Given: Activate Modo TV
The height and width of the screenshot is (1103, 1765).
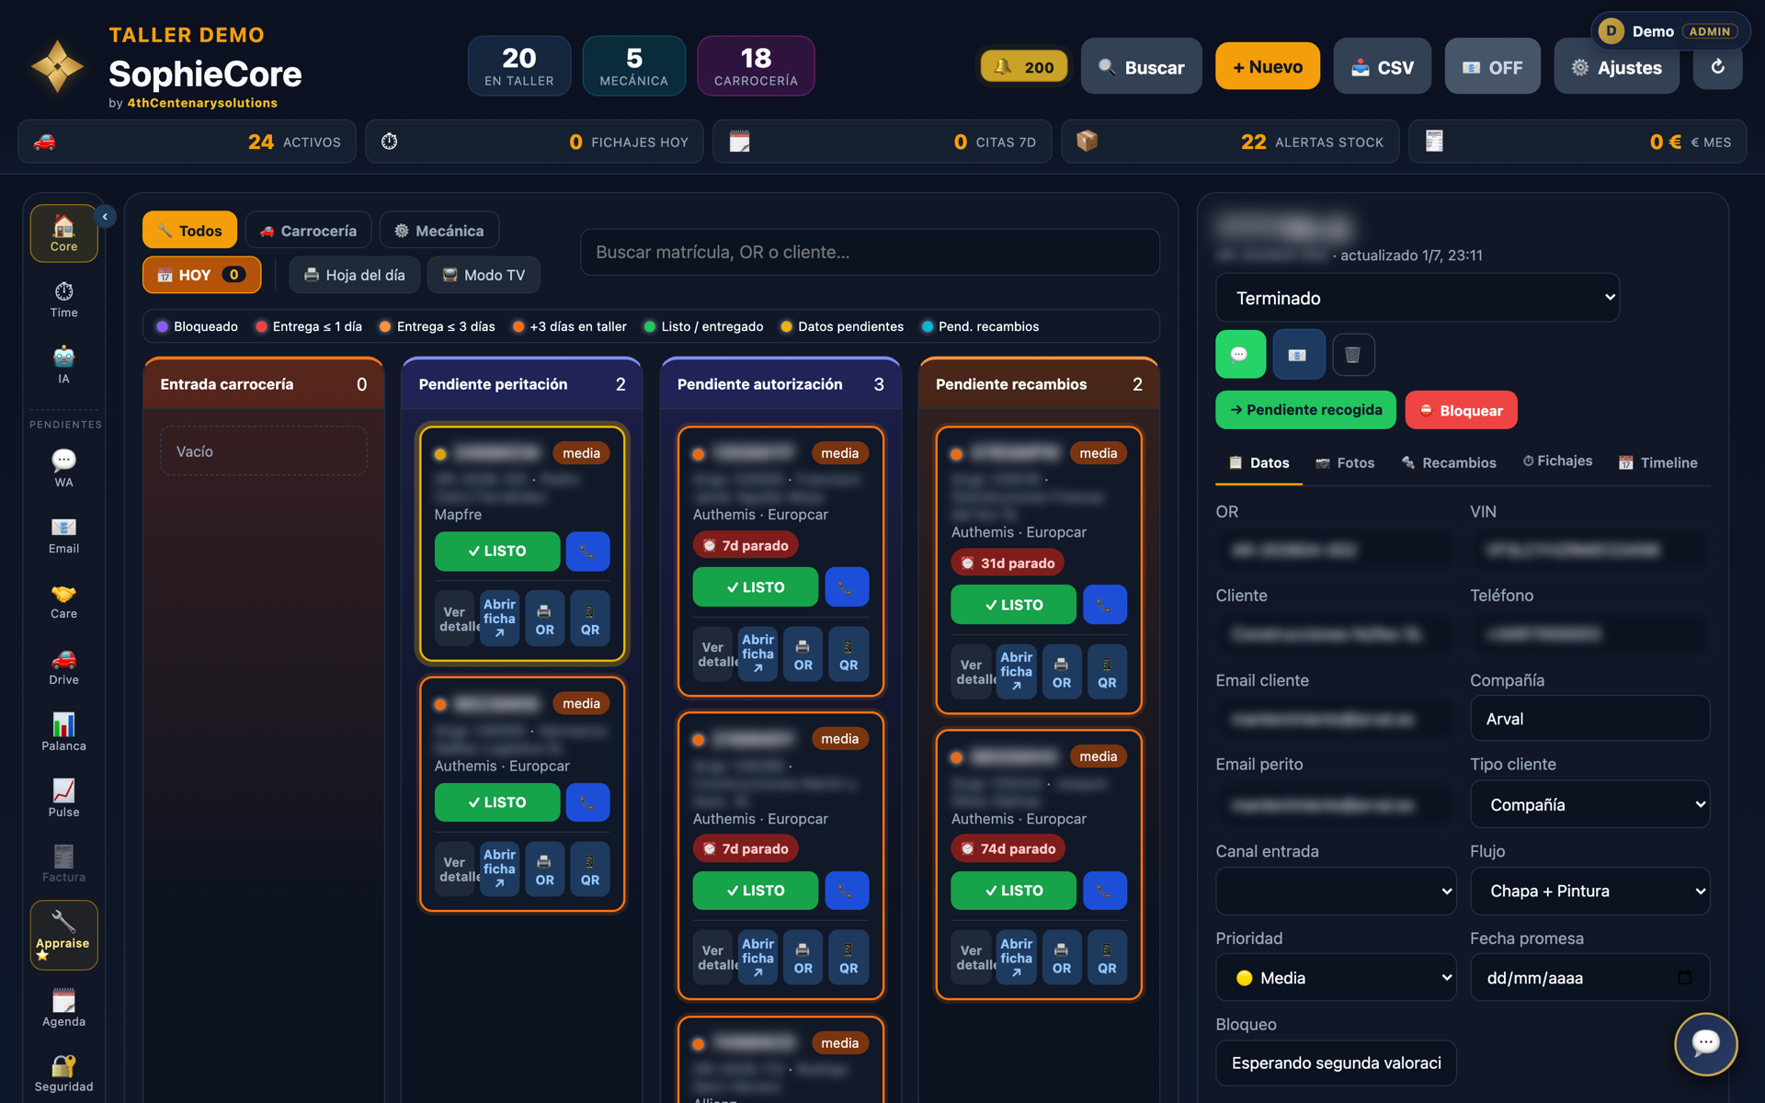Looking at the screenshot, I should click(x=484, y=275).
